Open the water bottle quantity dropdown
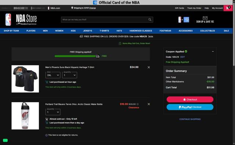Image resolution: width=235 pixels, height=145 pixels. pyautogui.click(x=53, y=112)
